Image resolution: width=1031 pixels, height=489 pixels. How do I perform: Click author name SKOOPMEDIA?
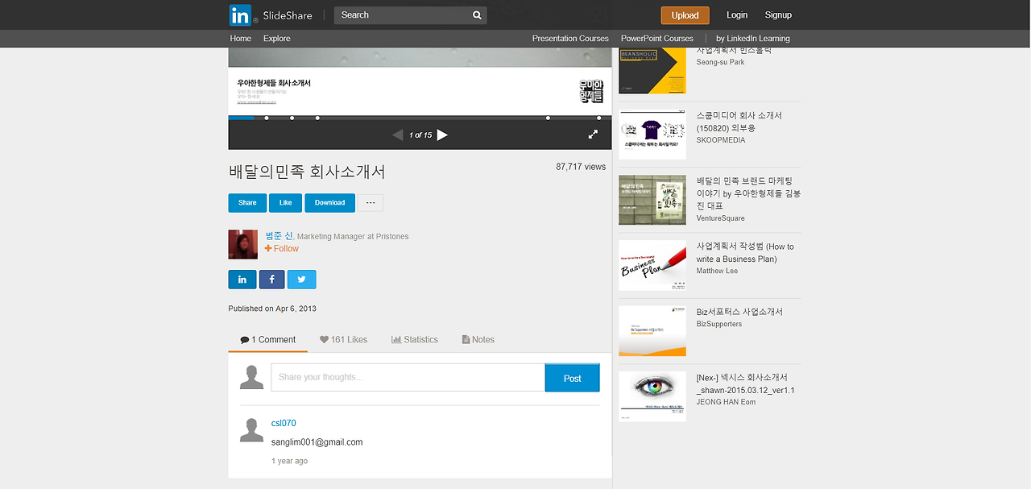point(720,140)
